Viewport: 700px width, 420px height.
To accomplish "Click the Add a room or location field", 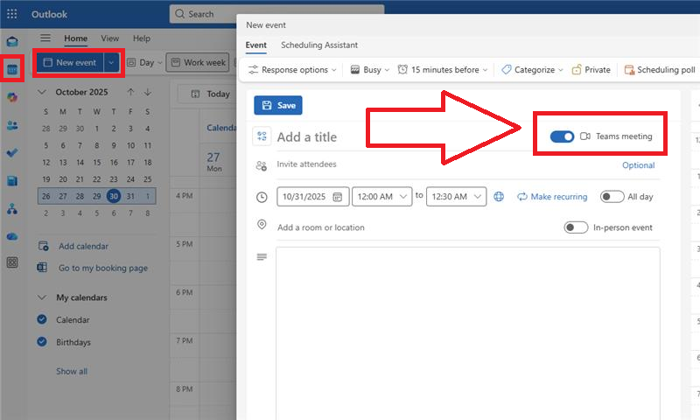I will [x=417, y=227].
